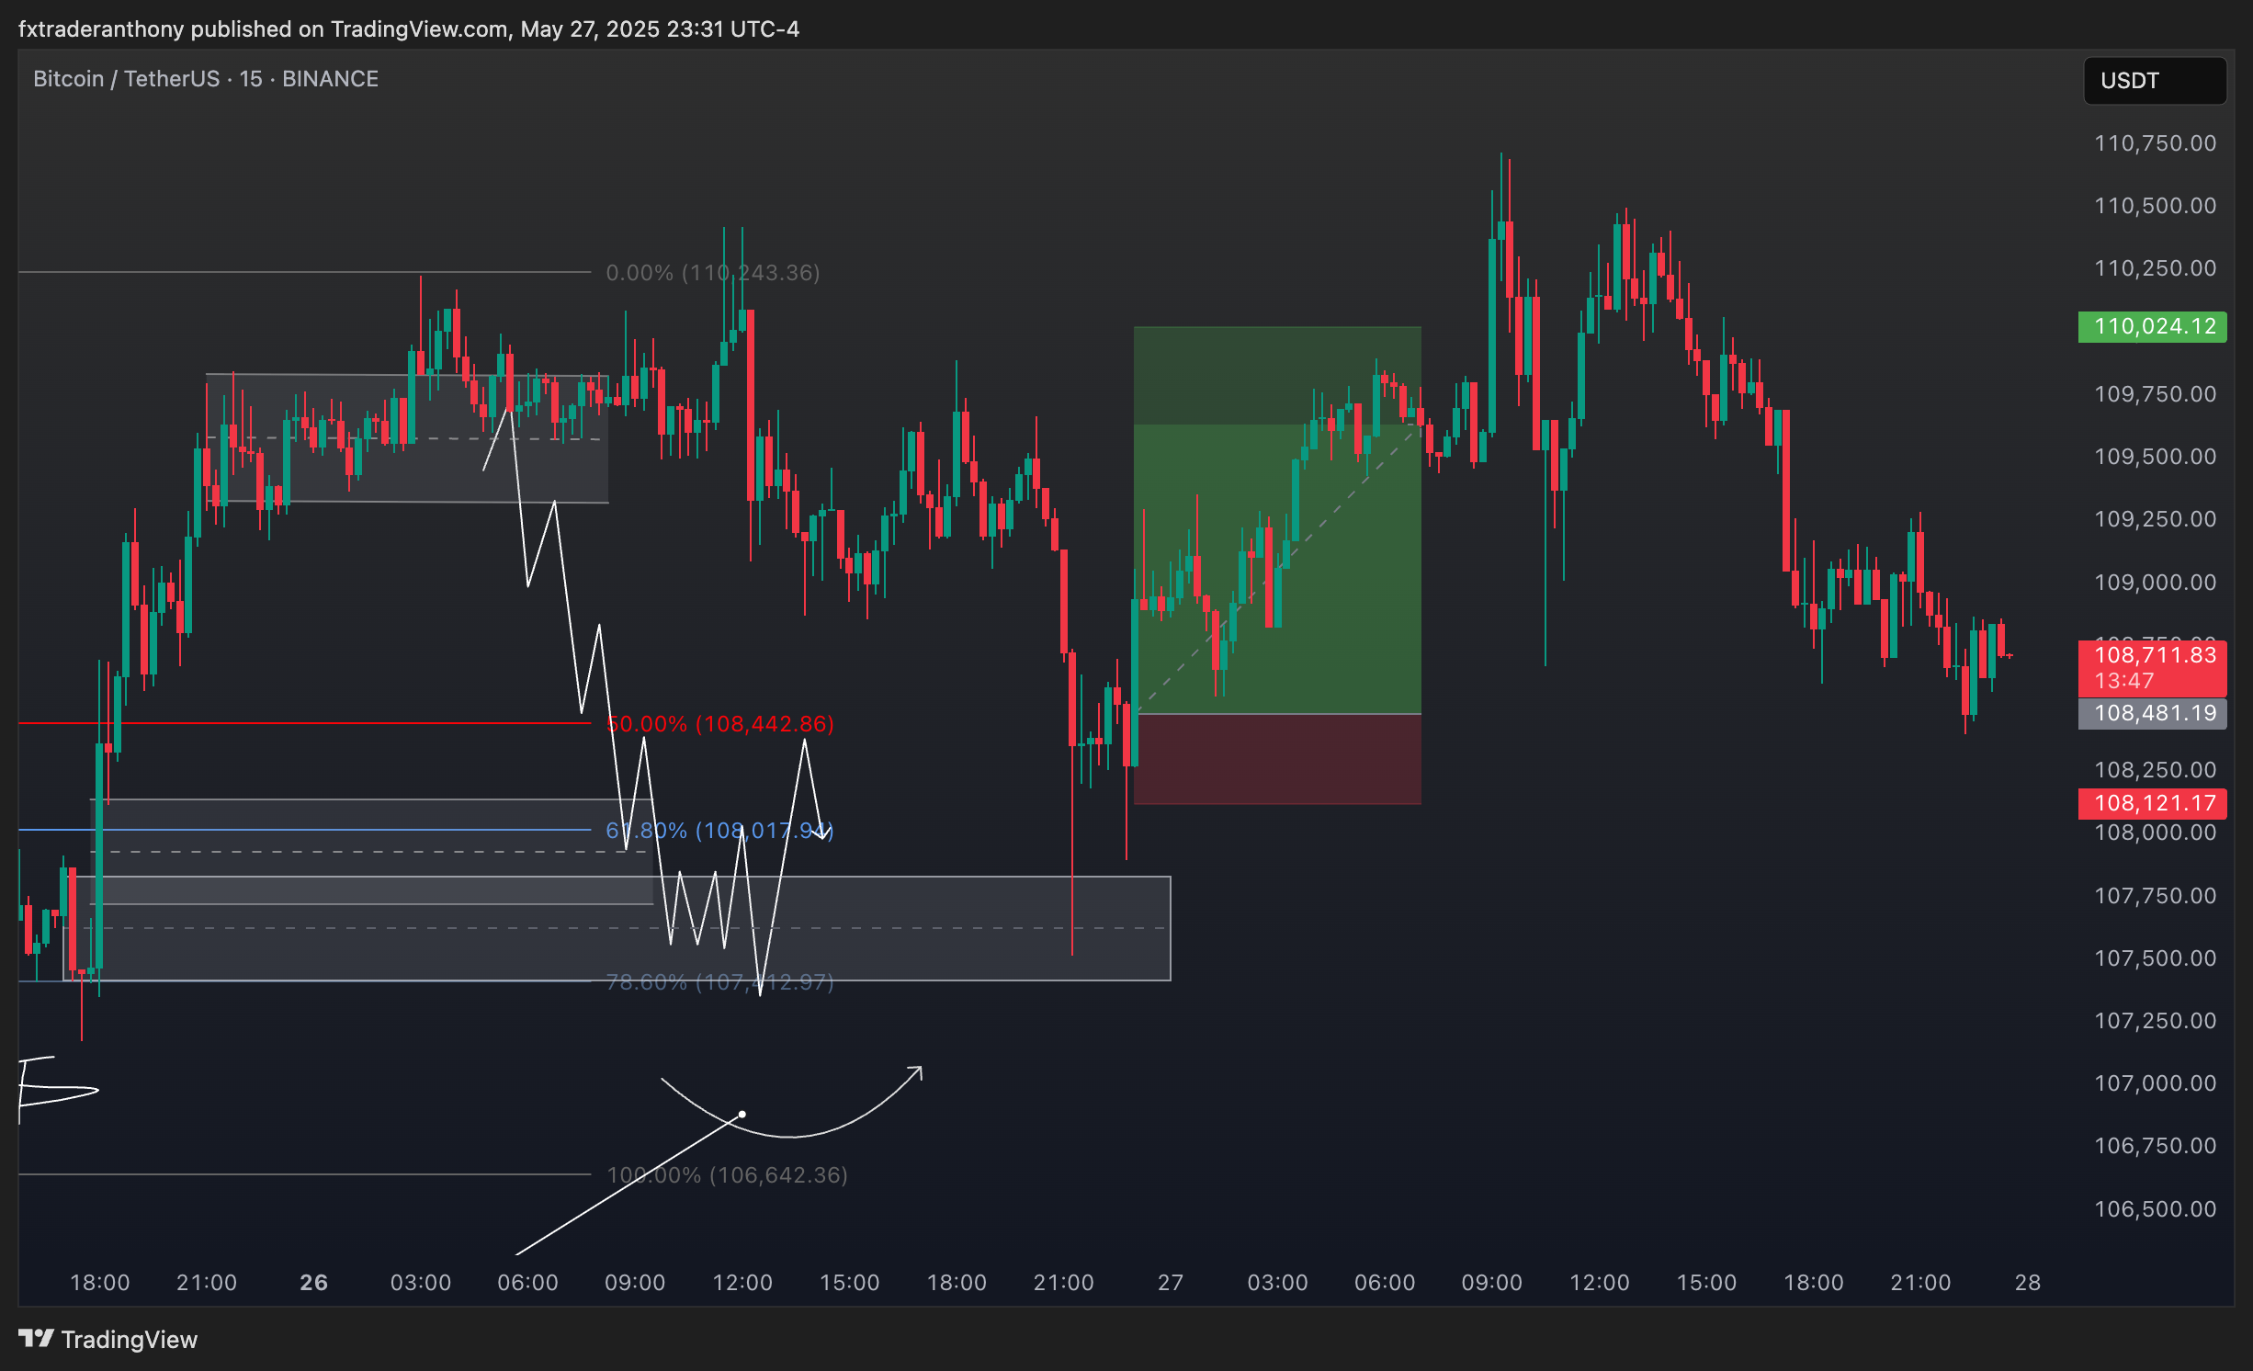
Task: Click the 109,000.00 price axis value
Action: tap(2155, 583)
